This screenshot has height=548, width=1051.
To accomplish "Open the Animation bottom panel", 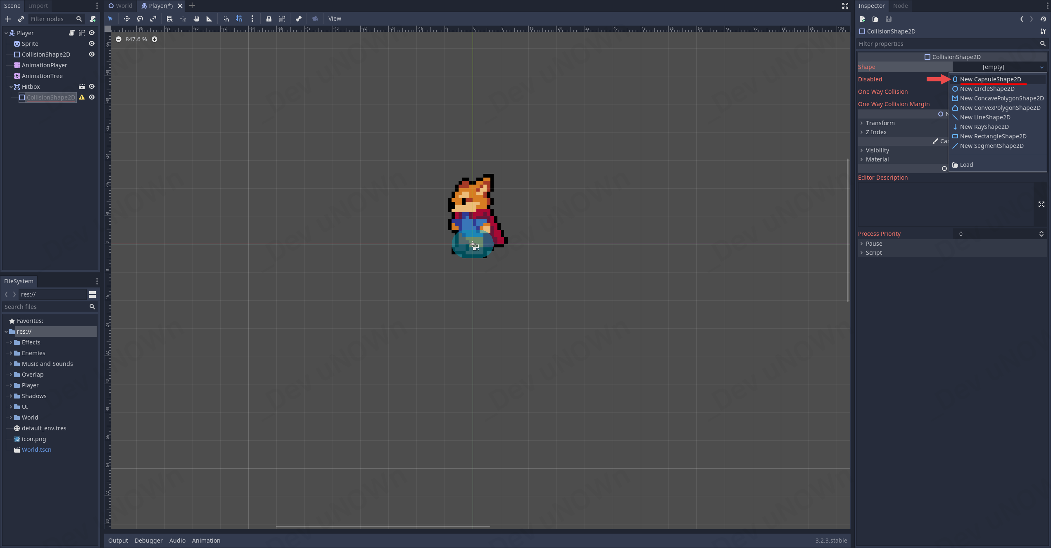I will [x=206, y=540].
